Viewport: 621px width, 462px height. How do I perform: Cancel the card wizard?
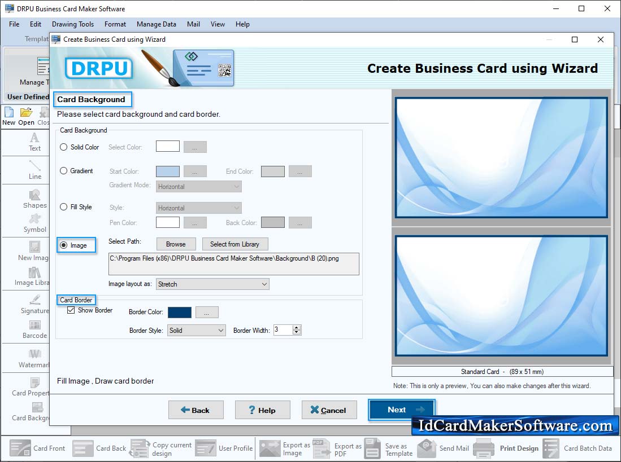click(329, 410)
